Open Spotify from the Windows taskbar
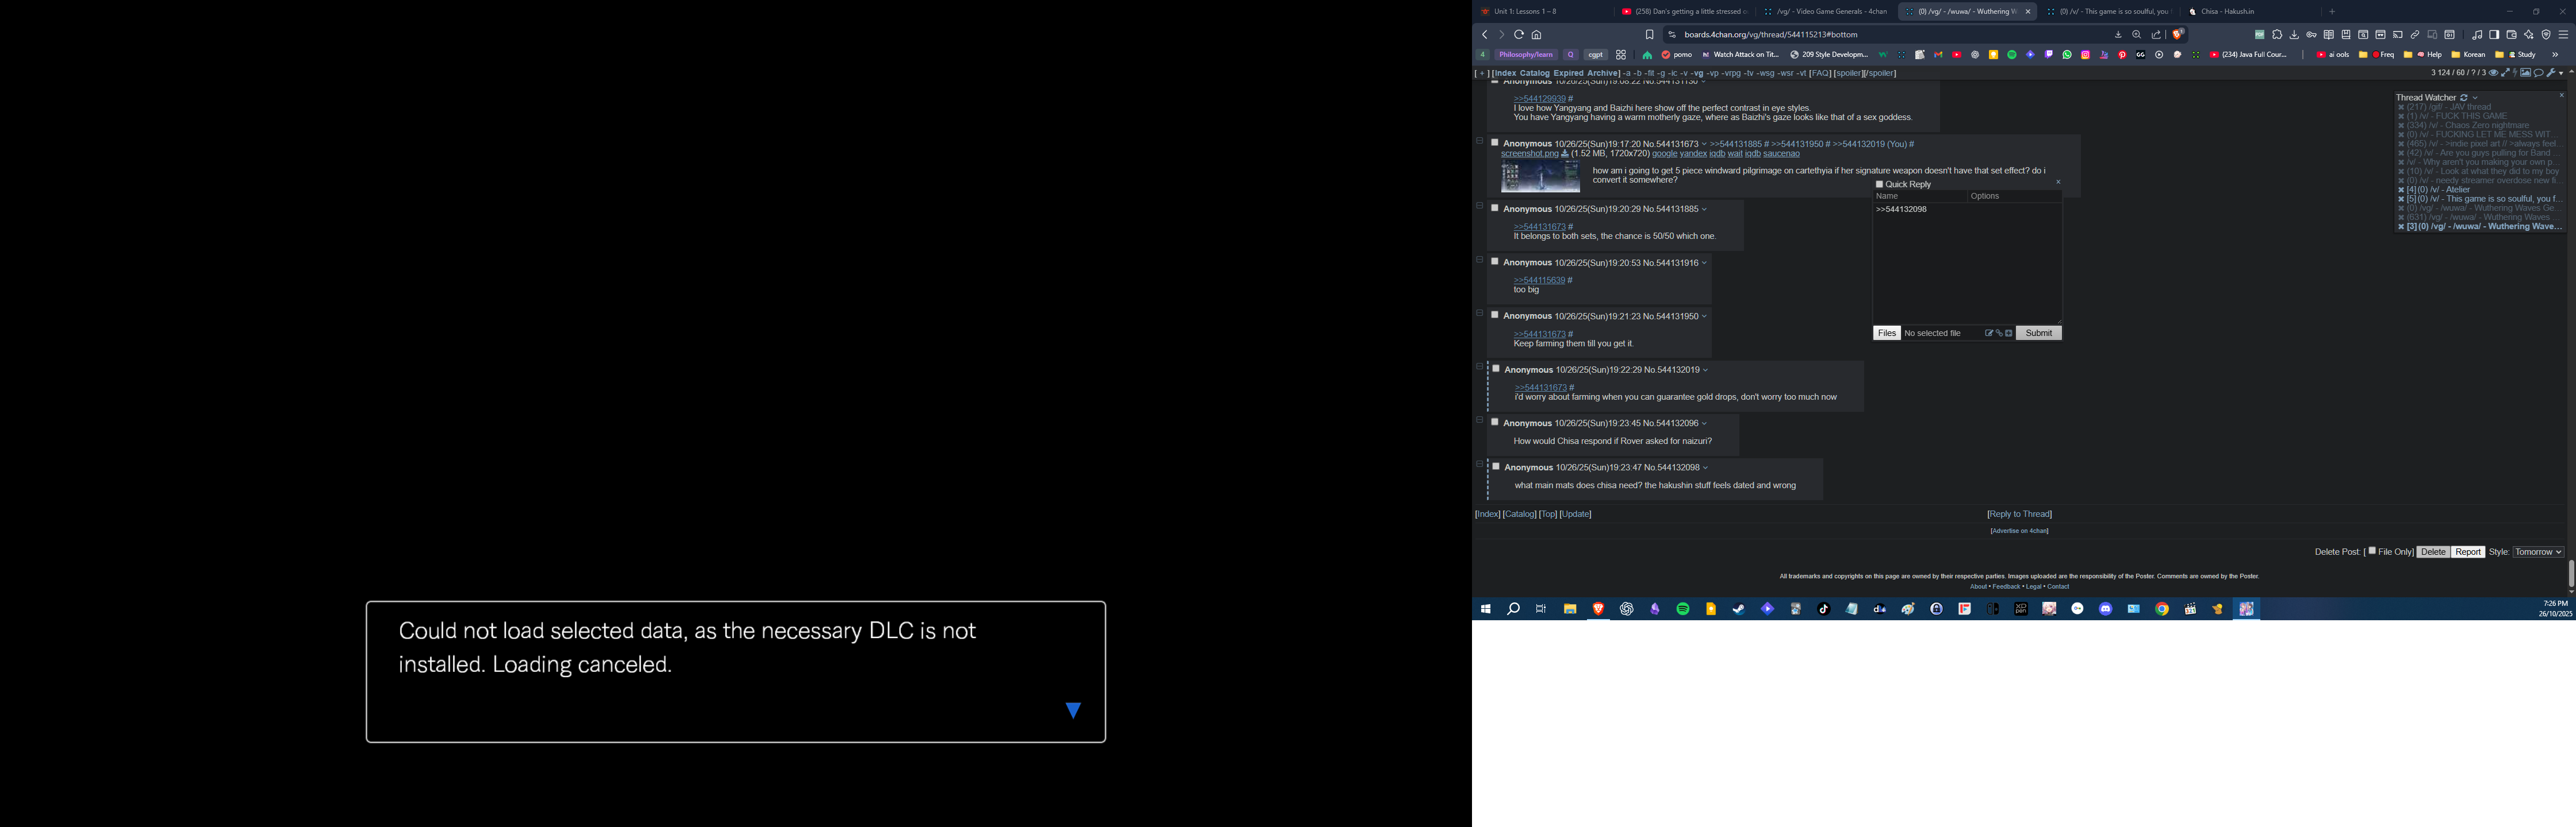Screen dimensions: 2576x827 point(1683,609)
